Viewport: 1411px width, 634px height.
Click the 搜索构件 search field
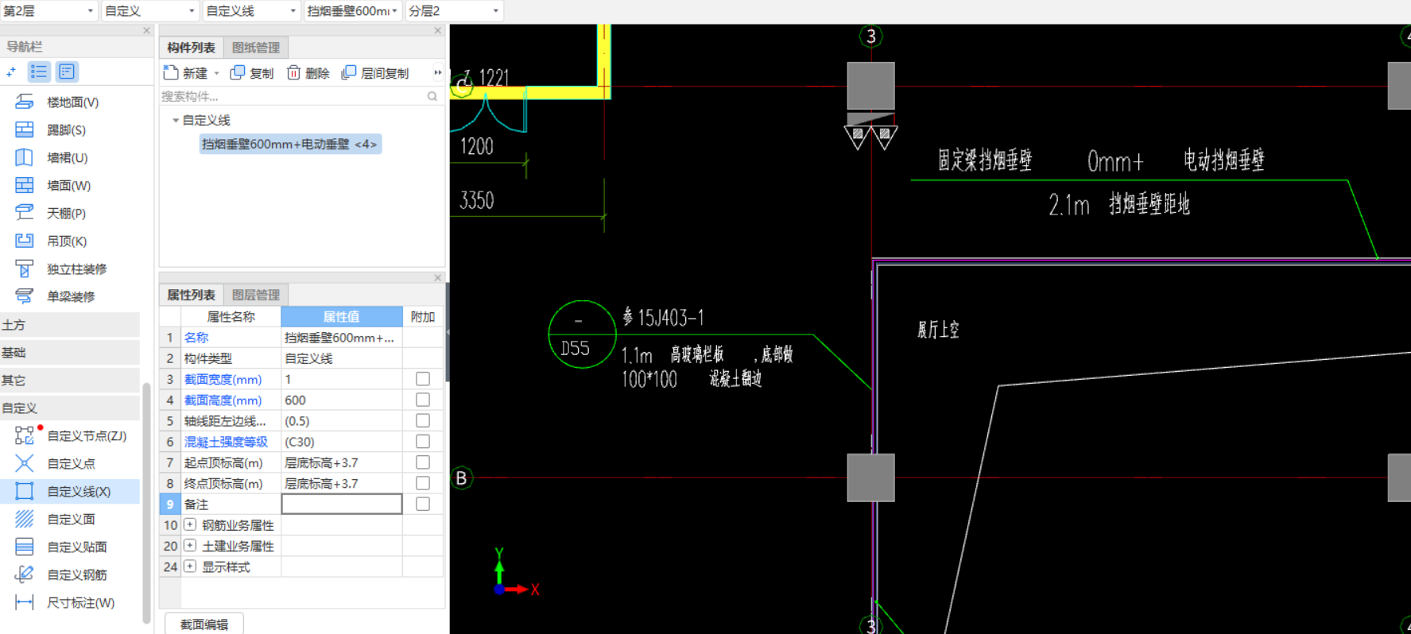pos(293,96)
